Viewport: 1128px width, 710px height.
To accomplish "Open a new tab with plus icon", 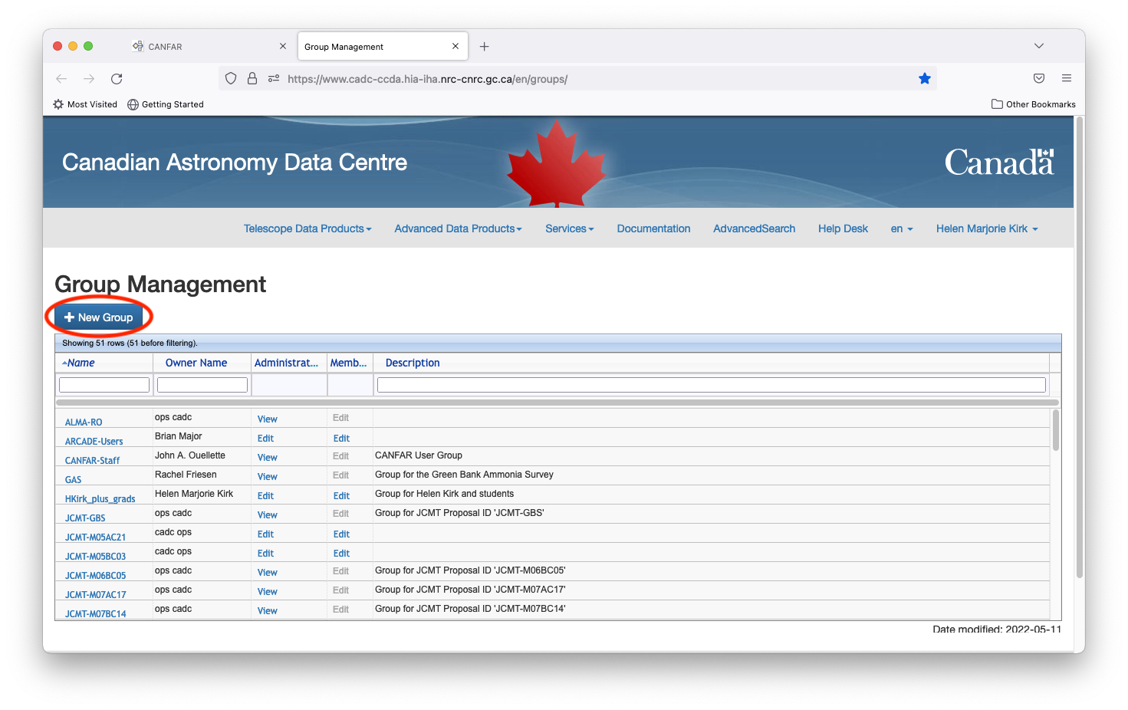I will click(484, 47).
